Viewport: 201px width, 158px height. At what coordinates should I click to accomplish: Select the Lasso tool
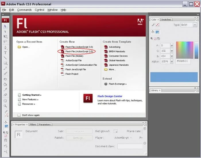(x=5, y=42)
